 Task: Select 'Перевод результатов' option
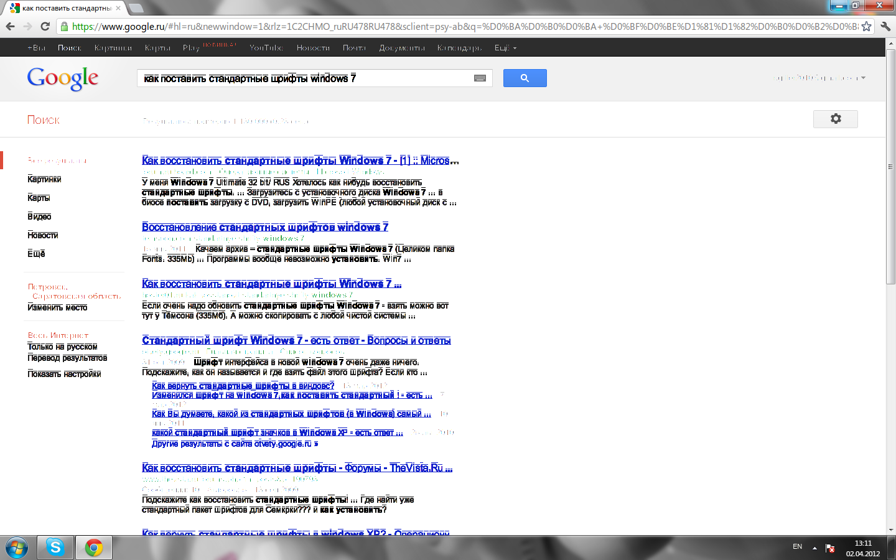click(x=67, y=358)
